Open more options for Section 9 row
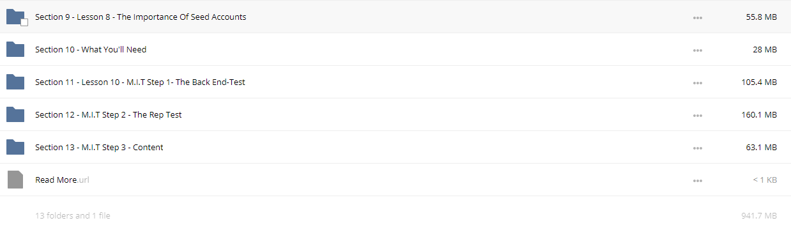 click(698, 18)
